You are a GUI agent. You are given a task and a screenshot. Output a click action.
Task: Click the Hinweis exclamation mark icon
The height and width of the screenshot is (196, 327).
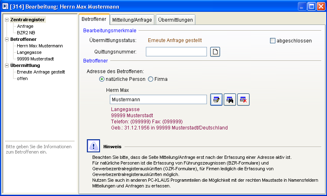tap(93, 146)
